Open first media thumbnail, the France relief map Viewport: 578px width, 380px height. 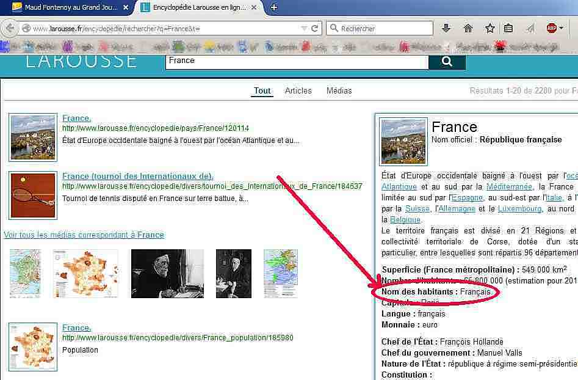coord(26,273)
